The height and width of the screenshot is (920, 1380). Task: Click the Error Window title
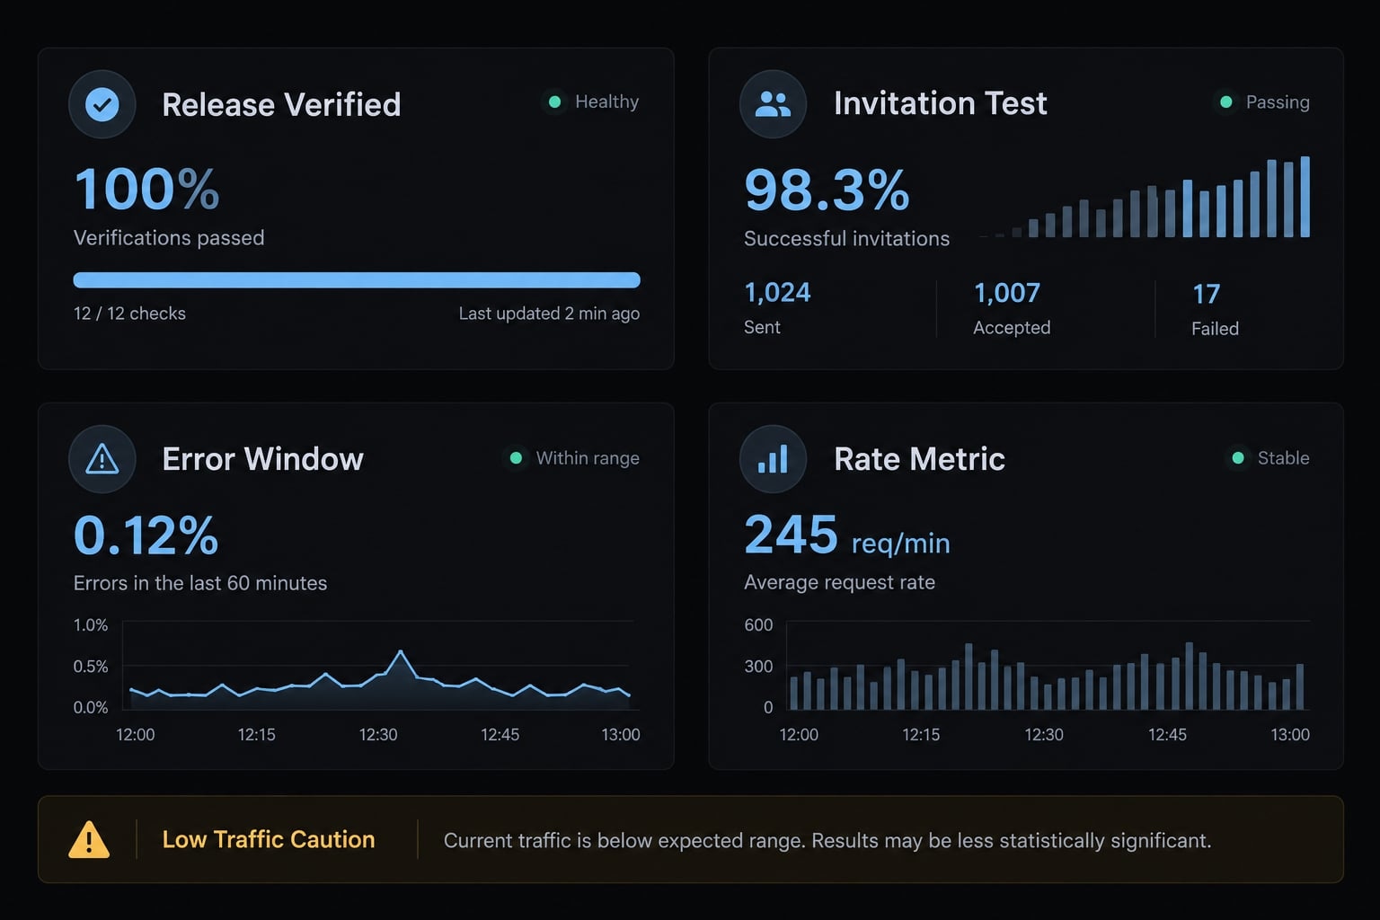tap(263, 459)
